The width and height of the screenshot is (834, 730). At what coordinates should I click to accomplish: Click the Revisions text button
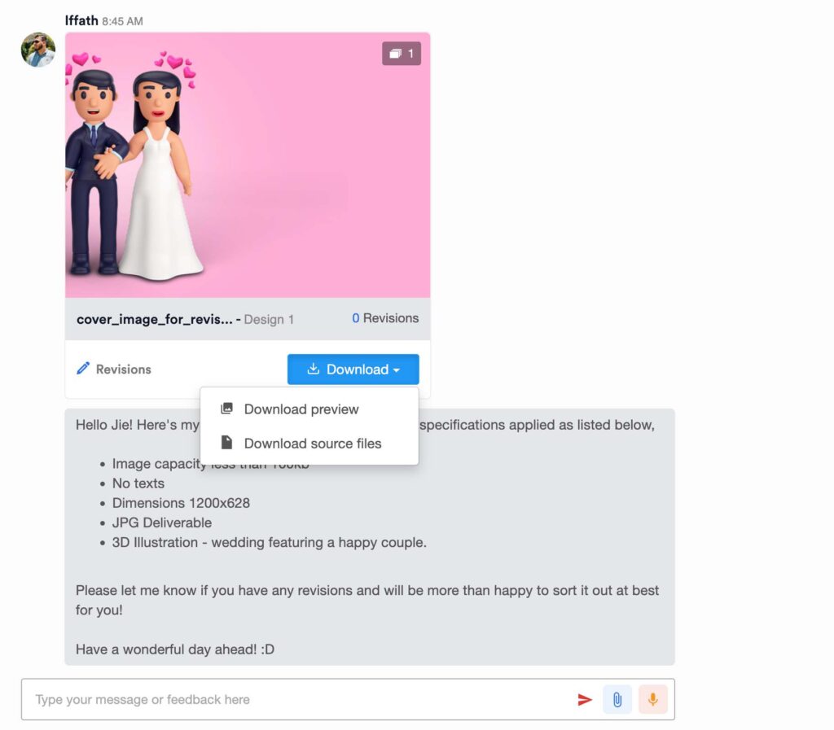pos(124,369)
